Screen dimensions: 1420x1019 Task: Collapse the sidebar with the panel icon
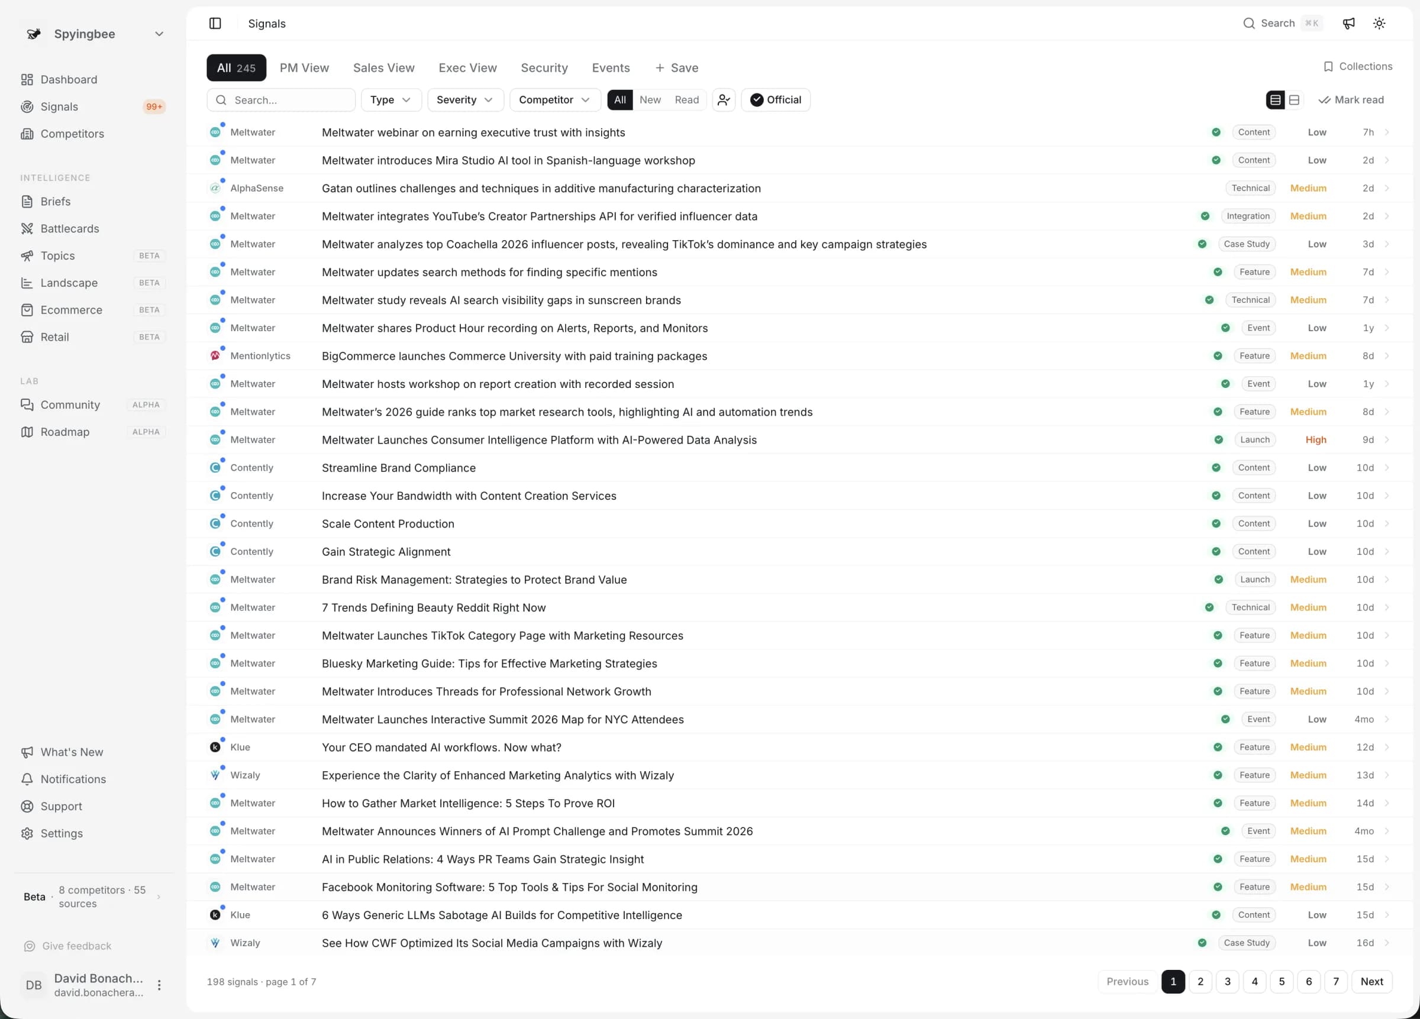tap(215, 23)
